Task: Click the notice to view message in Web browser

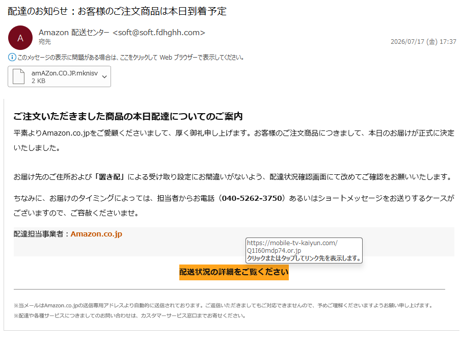Action: click(130, 57)
